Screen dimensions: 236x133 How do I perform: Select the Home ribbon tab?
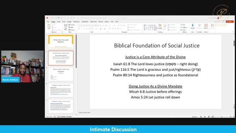53,22
